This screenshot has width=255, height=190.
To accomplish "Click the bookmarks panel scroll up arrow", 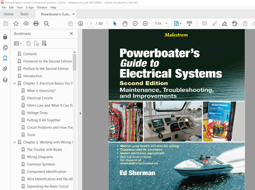I will click(x=74, y=52).
